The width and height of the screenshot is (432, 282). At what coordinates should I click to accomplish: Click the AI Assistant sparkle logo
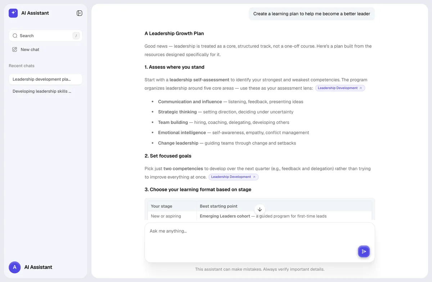(13, 13)
